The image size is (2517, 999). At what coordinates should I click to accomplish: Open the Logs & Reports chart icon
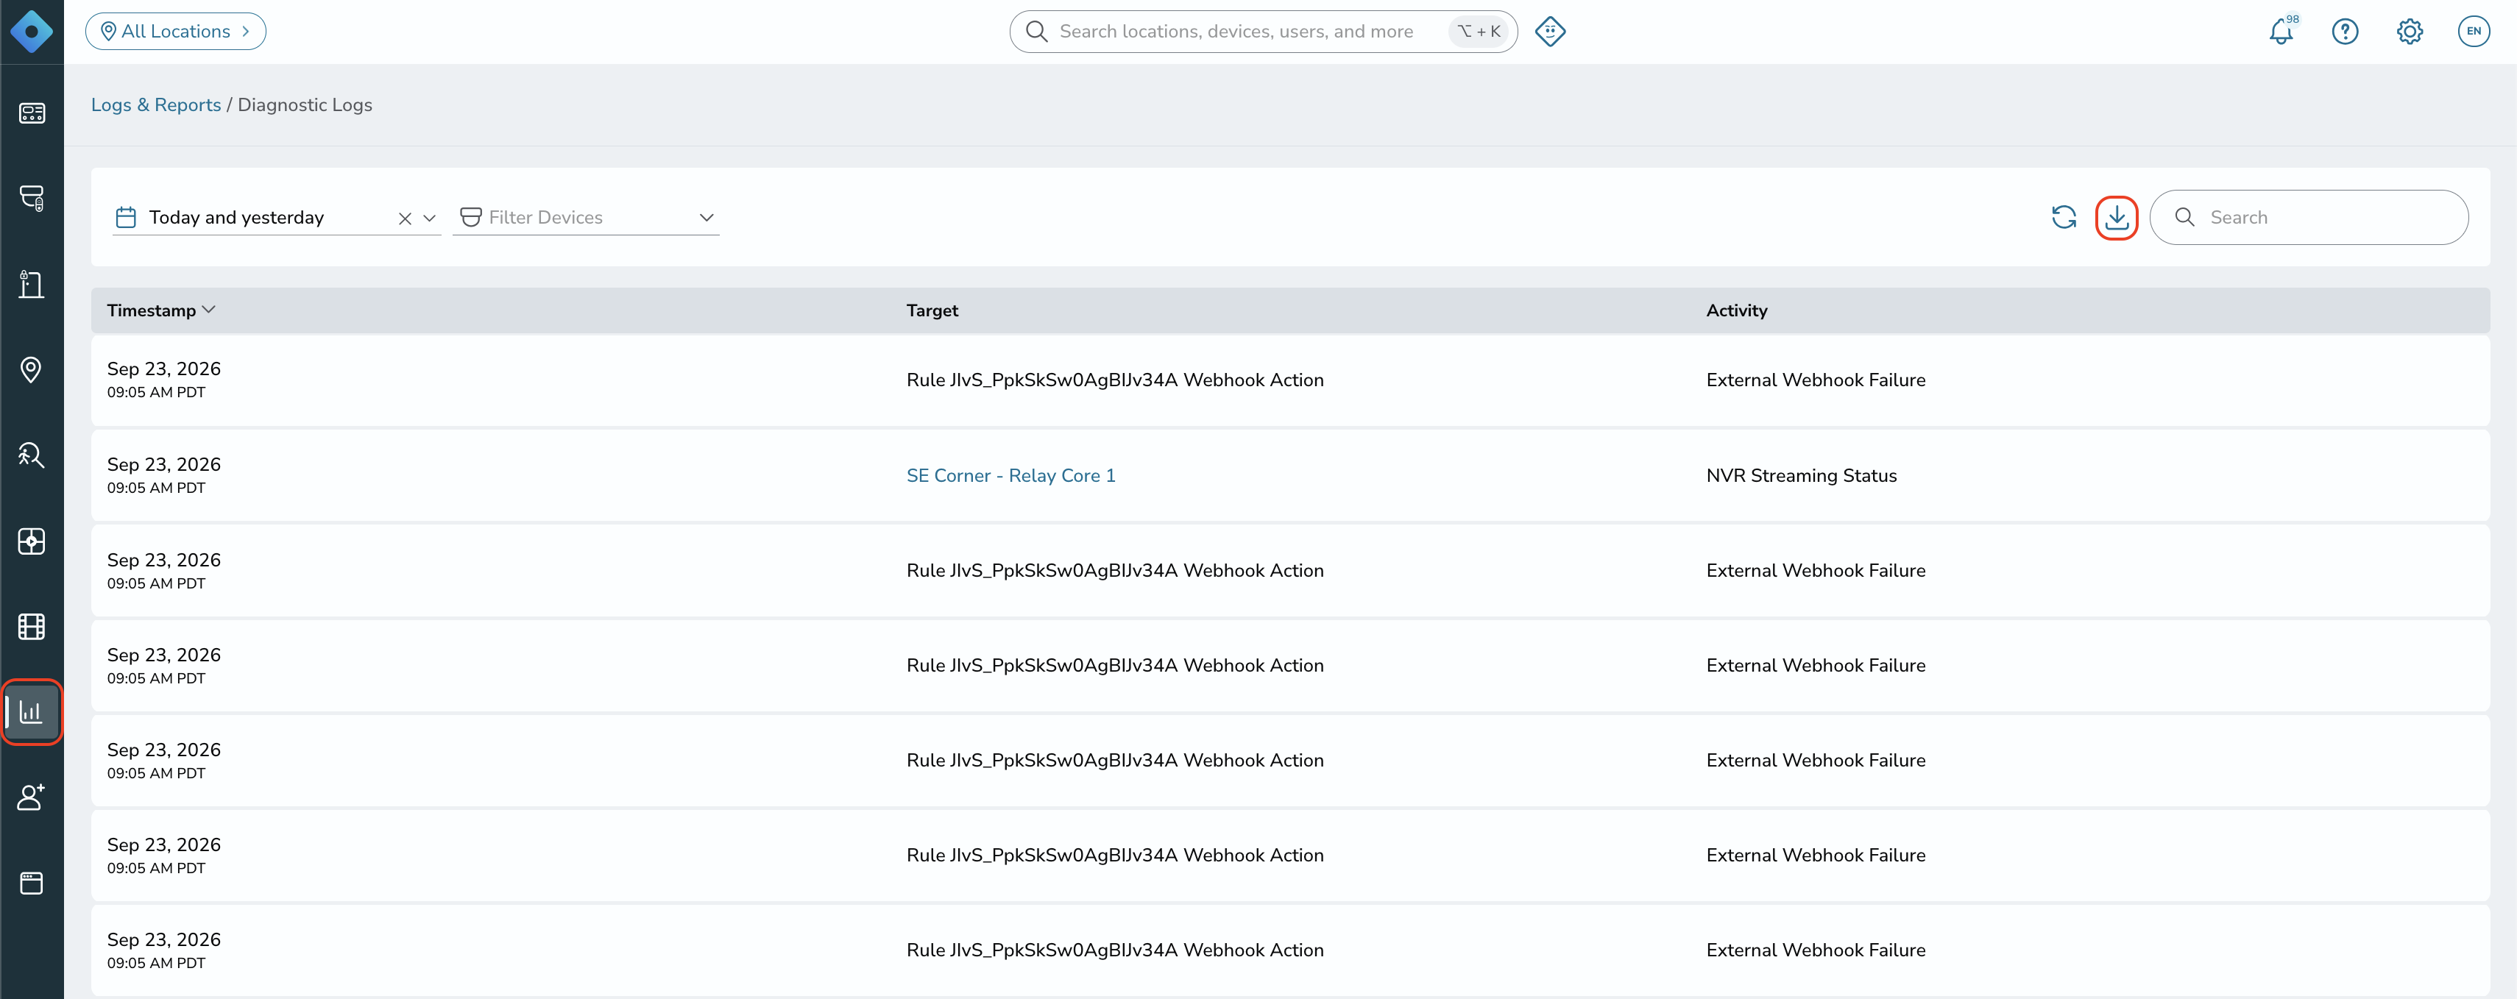coord(31,712)
